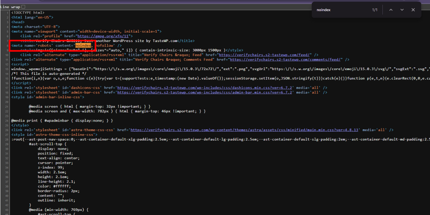This screenshot has height=215, width=430.
Task: Click the 'text-align: center;' CSS line
Action: click(x=59, y=158)
